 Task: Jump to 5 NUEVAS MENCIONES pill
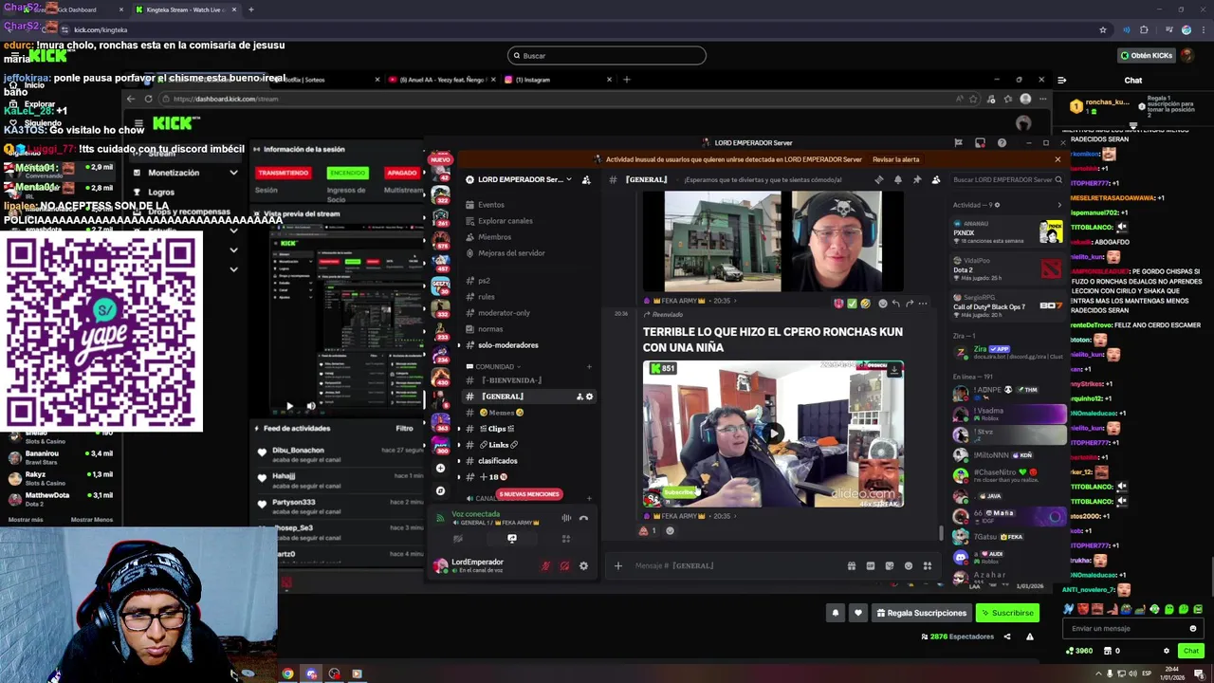click(x=529, y=494)
